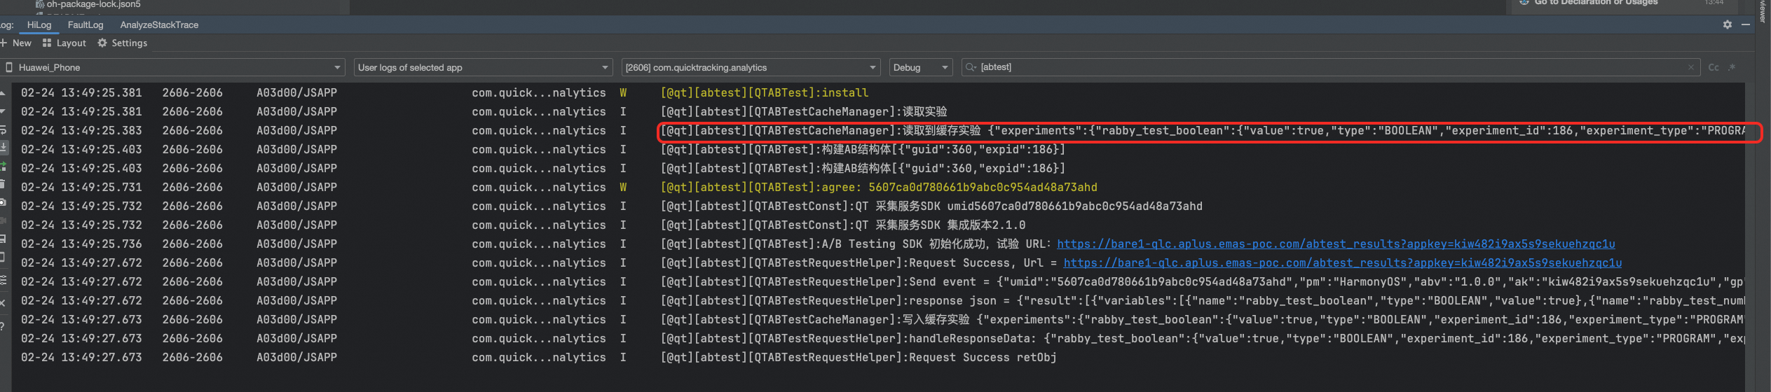
Task: Open the Debug log level dropdown
Action: (920, 67)
